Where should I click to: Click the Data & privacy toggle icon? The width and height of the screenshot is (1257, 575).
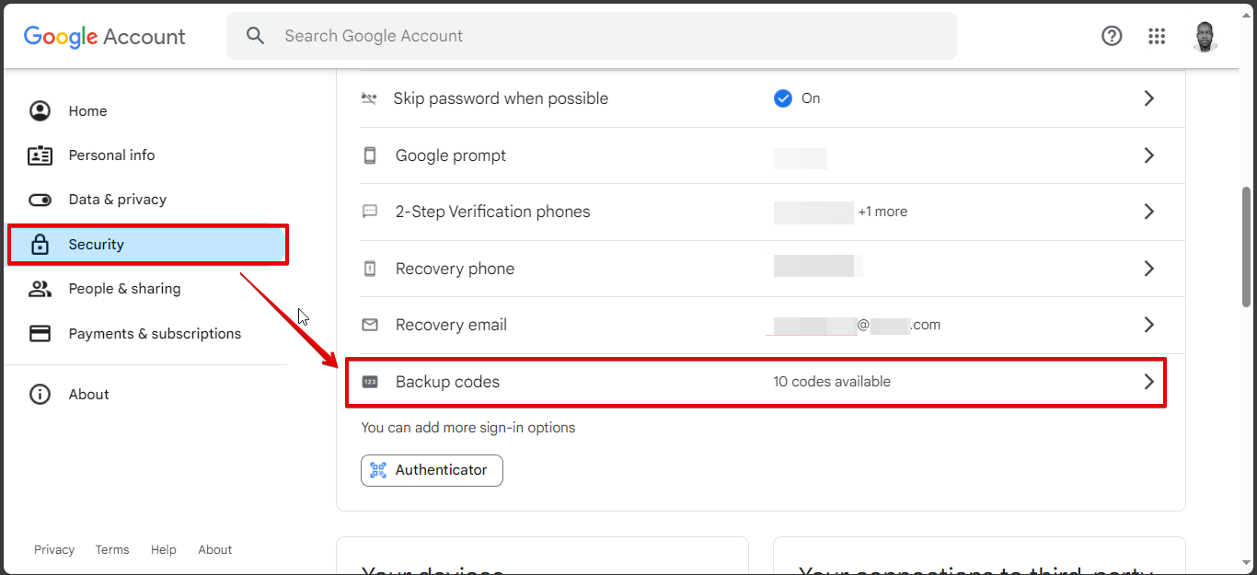pos(40,200)
